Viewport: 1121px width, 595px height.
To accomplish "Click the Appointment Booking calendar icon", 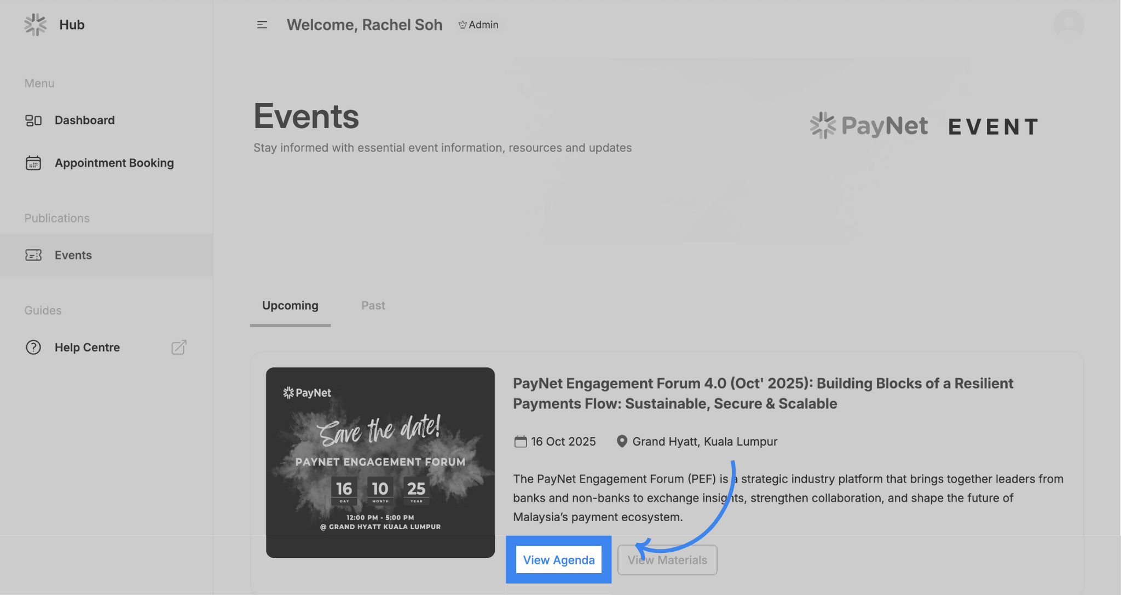I will (34, 163).
